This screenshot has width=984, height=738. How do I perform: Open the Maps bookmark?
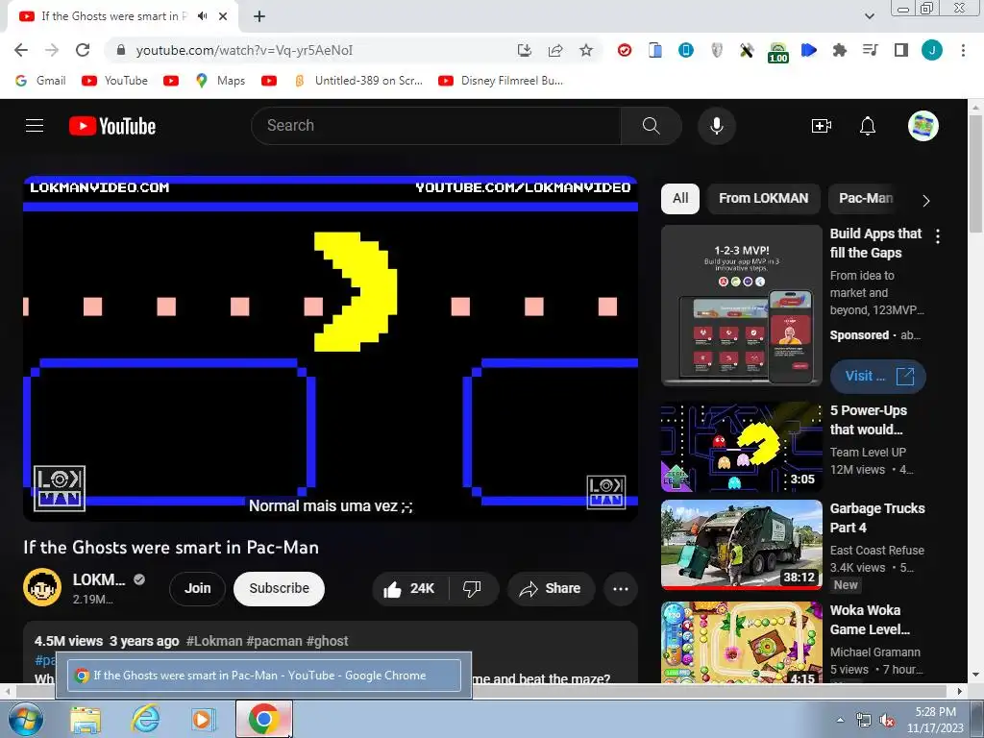pyautogui.click(x=220, y=81)
